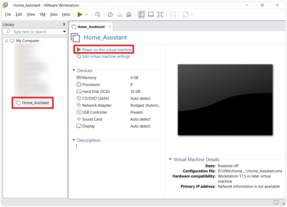The image size is (287, 207).
Task: Click the green Power On toolbar button
Action: (80, 14)
